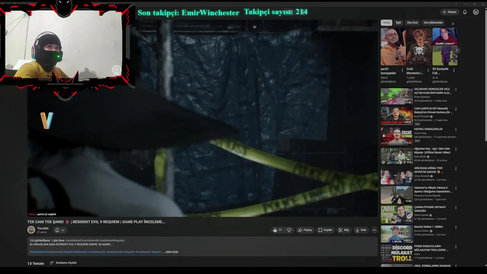Screen dimensions: 487x274
Task: Open options for the Cold Moments Short
Action: (428, 70)
